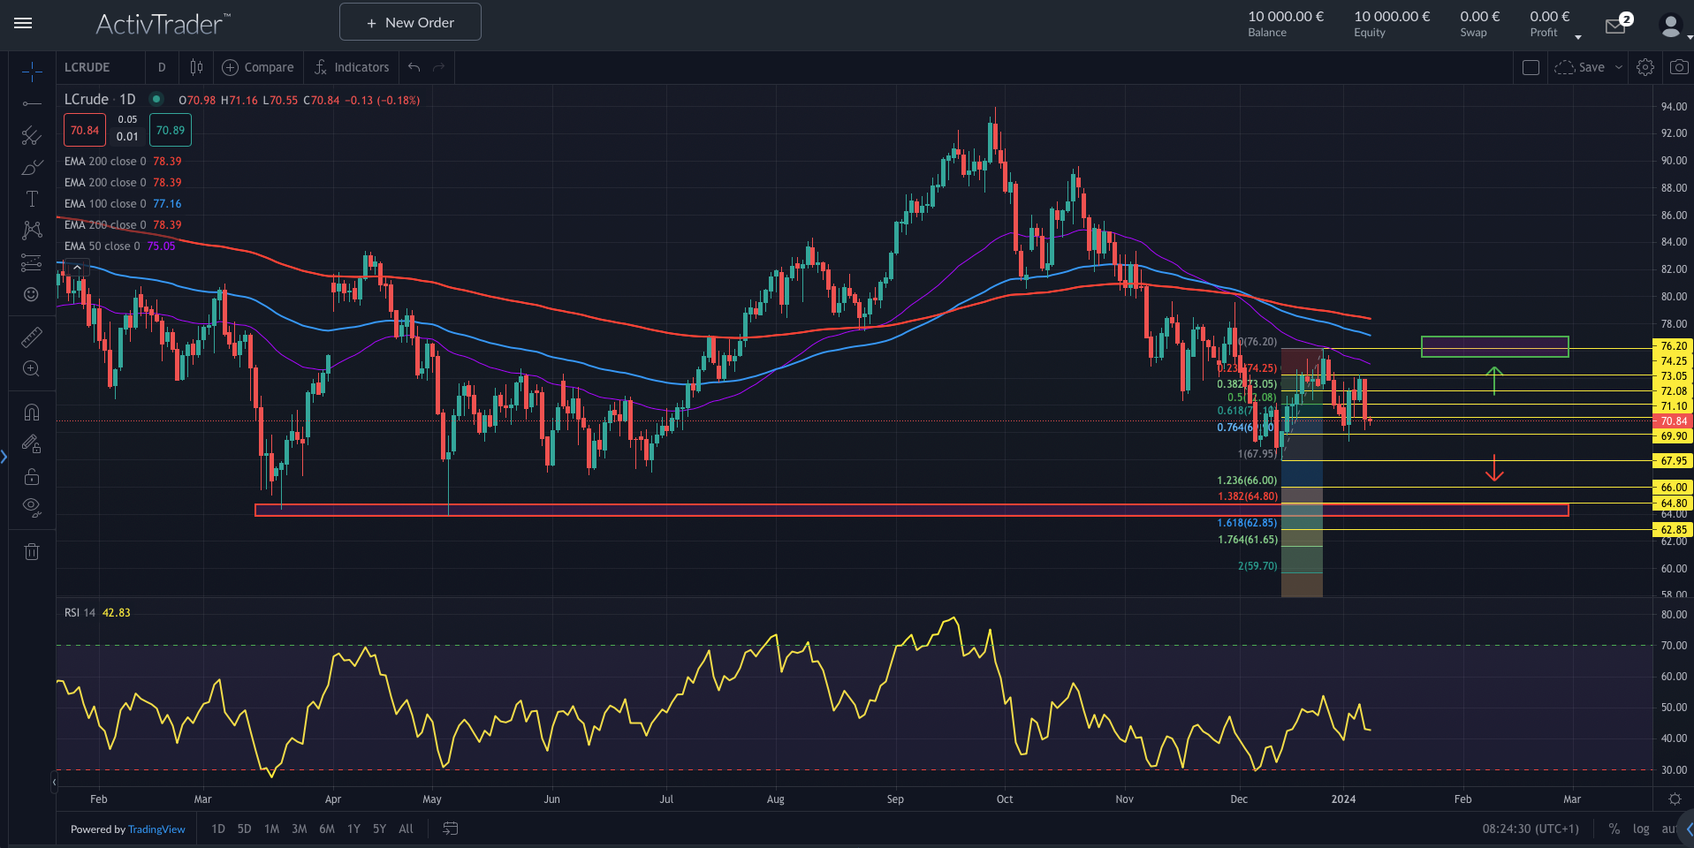Open the Indicators dialog
Screen dimensions: 1694x848
pos(352,67)
